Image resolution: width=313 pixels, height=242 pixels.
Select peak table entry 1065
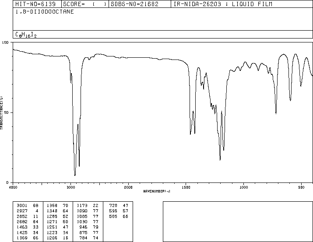point(82,217)
